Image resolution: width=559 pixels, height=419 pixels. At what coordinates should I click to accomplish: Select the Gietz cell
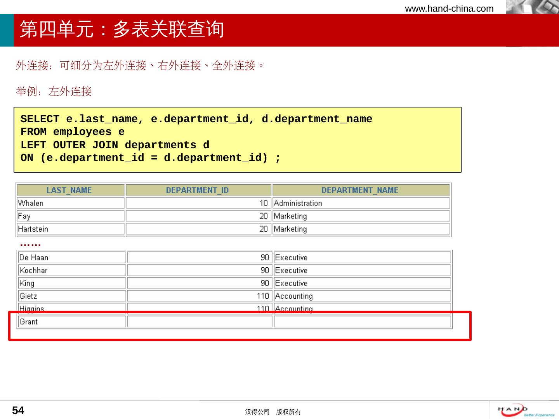coord(72,296)
